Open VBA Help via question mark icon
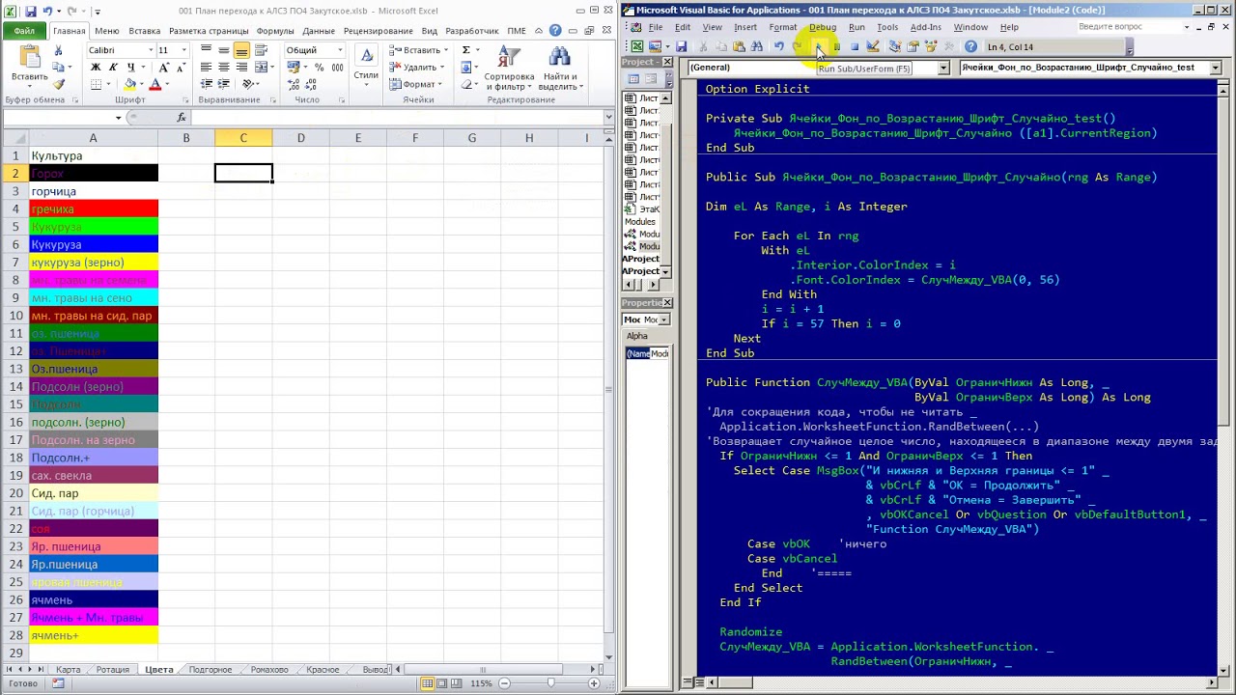 (x=970, y=46)
